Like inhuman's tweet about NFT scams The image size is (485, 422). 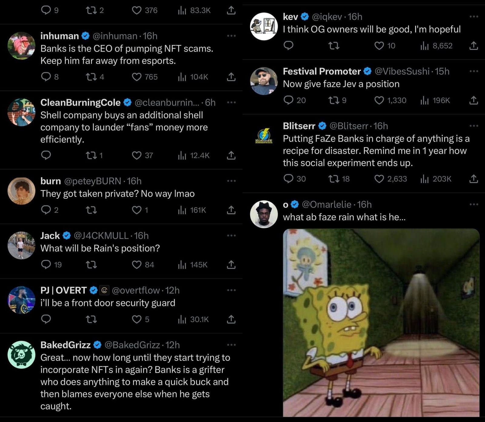(x=137, y=77)
